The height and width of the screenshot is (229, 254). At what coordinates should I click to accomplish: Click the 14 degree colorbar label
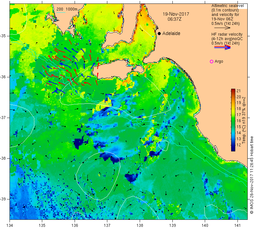(x=239, y=133)
